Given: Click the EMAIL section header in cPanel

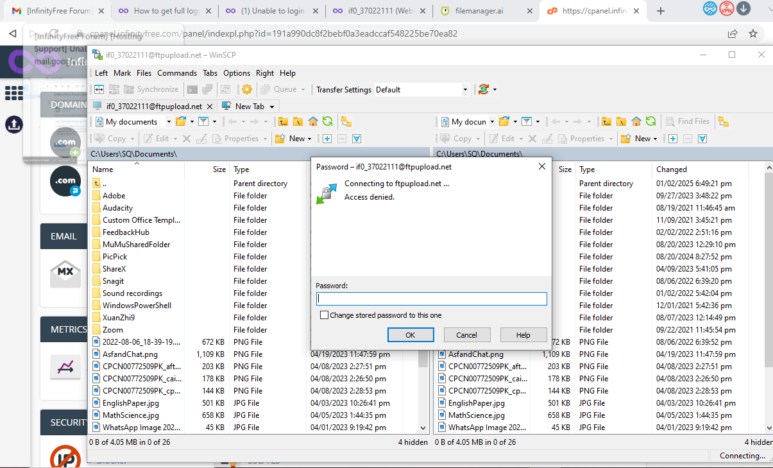Looking at the screenshot, I should 64,236.
